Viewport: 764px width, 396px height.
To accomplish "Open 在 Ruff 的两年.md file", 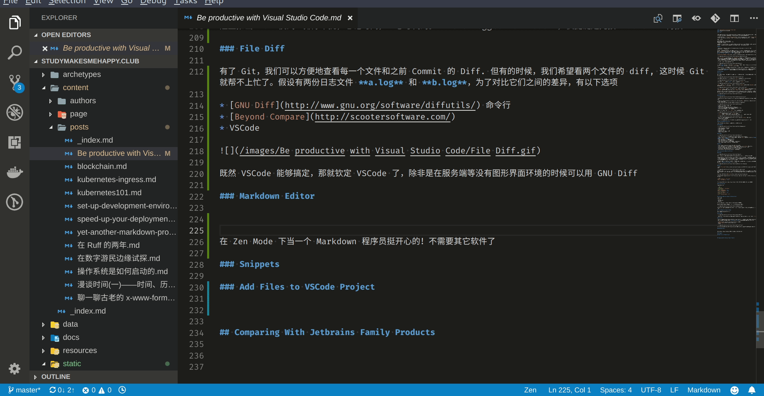I will coord(104,245).
